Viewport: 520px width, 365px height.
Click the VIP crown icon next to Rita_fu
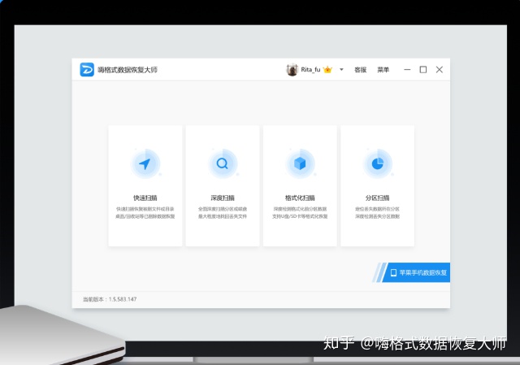point(327,70)
